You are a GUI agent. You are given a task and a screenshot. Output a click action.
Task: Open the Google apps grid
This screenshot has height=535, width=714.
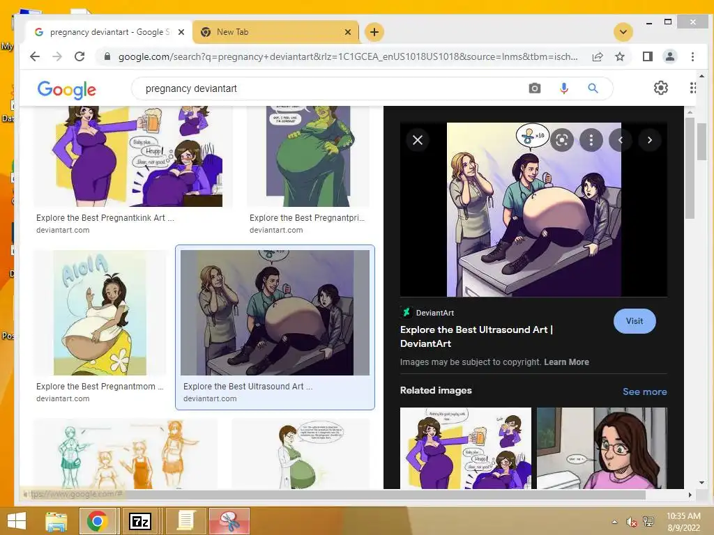(x=692, y=88)
